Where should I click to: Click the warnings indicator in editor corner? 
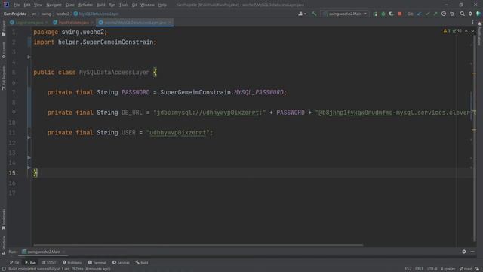tap(452, 31)
